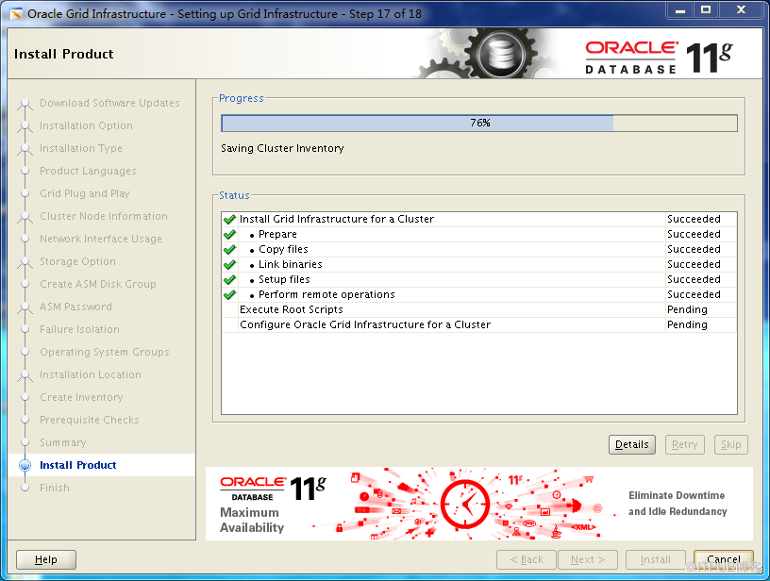Select the ASM Password step
Screen dimensions: 770x581
pyautogui.click(x=75, y=307)
